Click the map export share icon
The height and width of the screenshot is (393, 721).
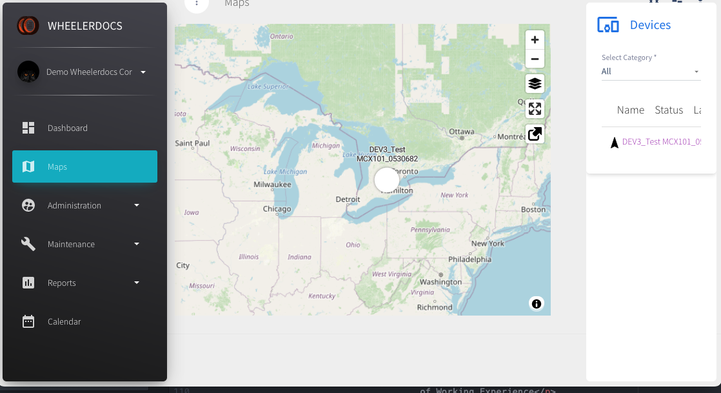535,134
